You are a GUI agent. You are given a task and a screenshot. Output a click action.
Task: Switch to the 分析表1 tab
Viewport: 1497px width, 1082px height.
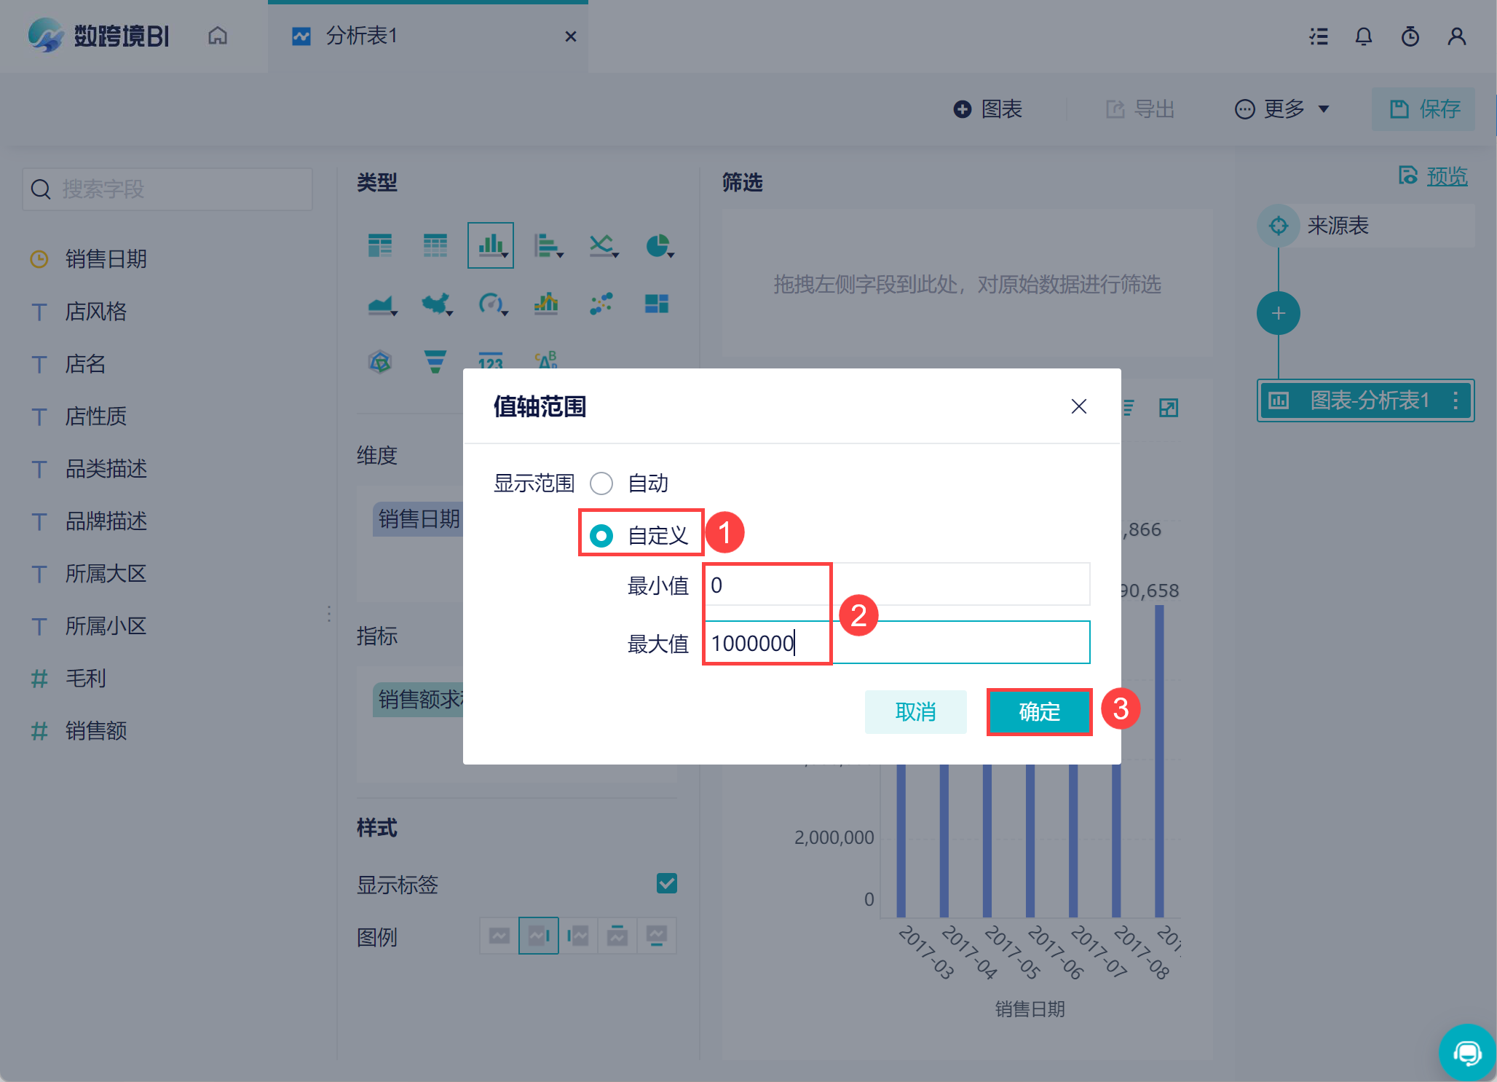[x=362, y=36]
